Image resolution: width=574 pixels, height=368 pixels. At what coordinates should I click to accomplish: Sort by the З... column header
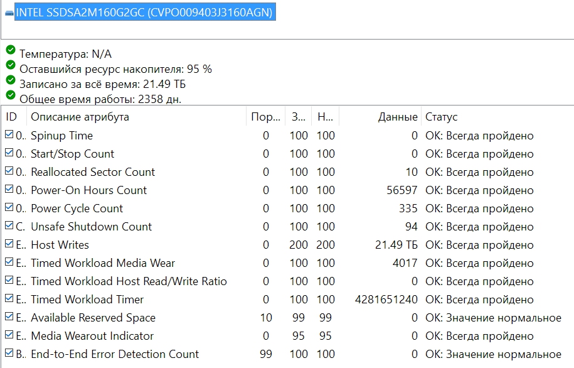tap(299, 117)
